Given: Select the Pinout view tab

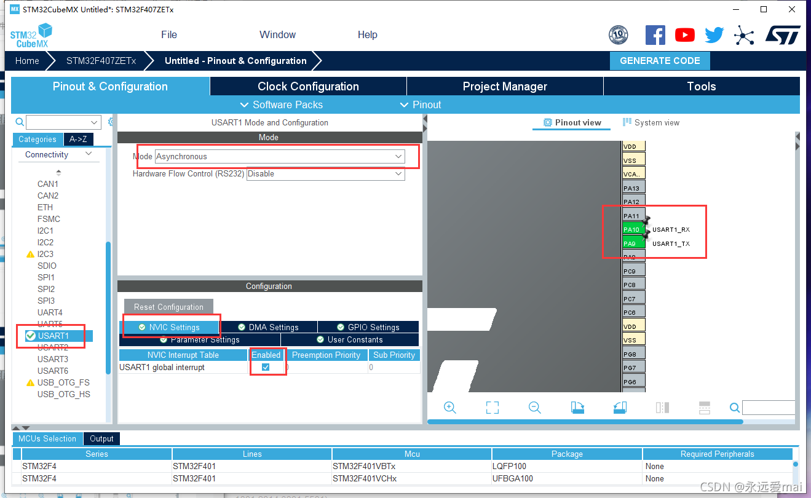Looking at the screenshot, I should pos(572,122).
